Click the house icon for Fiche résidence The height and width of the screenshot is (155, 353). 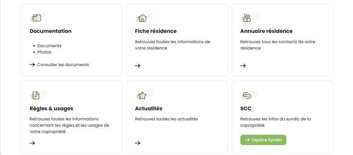[142, 18]
